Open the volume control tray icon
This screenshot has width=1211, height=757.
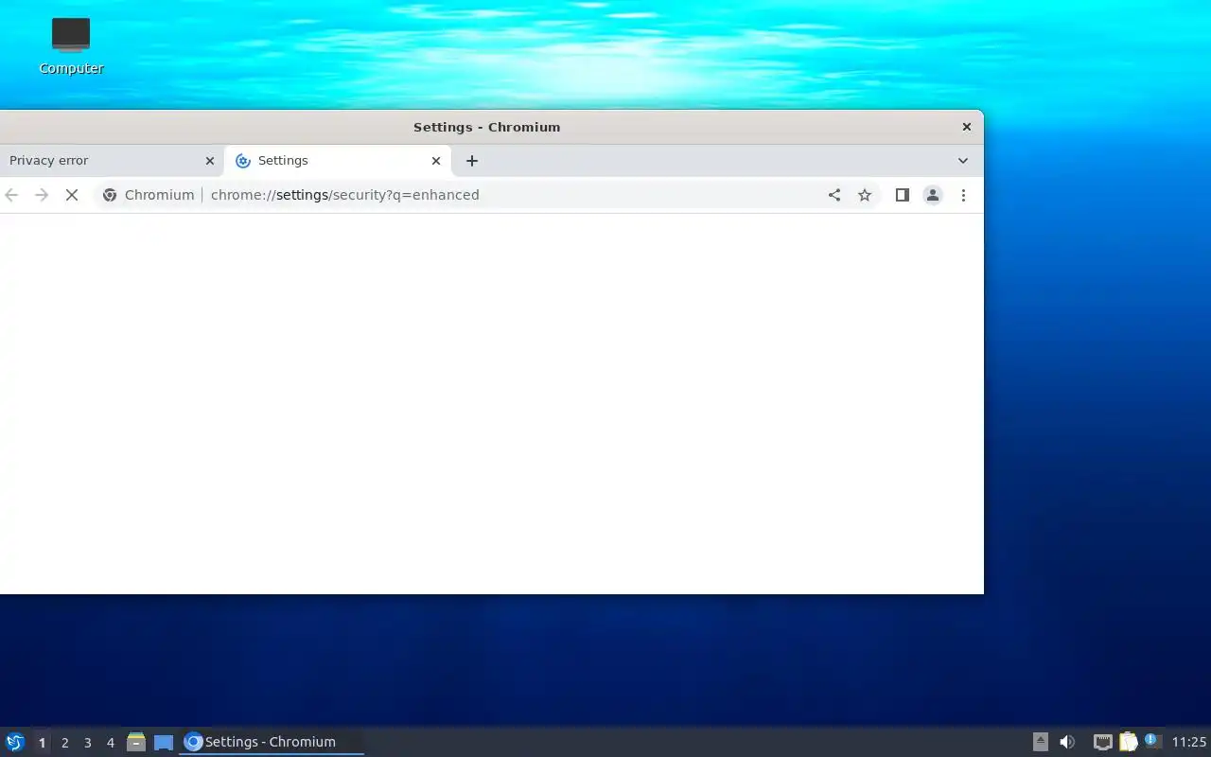point(1067,742)
